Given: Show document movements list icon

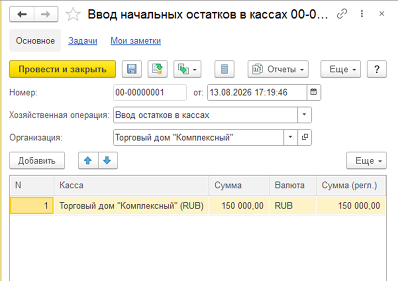Looking at the screenshot, I should pyautogui.click(x=224, y=69).
